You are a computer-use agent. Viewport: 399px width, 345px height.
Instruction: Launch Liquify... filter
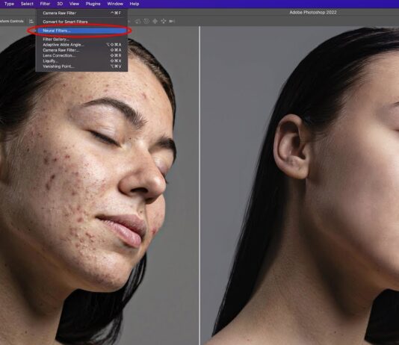point(81,61)
